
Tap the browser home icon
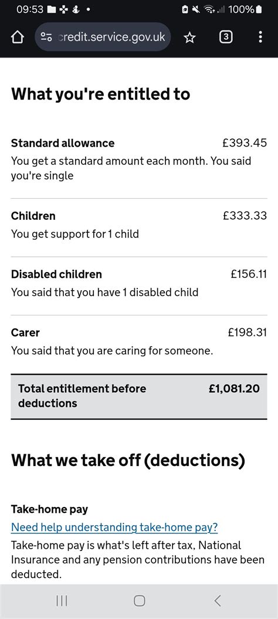17,38
